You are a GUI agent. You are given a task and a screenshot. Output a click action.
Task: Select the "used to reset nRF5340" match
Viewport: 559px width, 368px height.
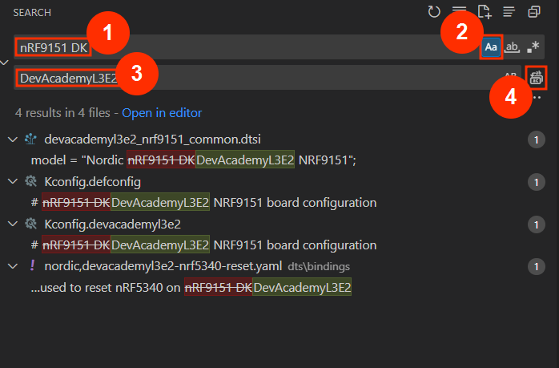click(191, 288)
